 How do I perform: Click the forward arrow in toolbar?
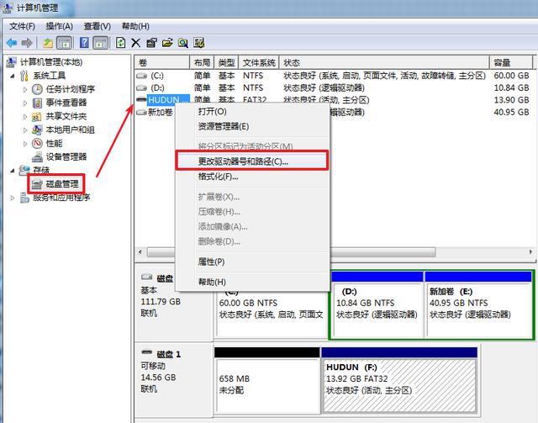(x=27, y=43)
